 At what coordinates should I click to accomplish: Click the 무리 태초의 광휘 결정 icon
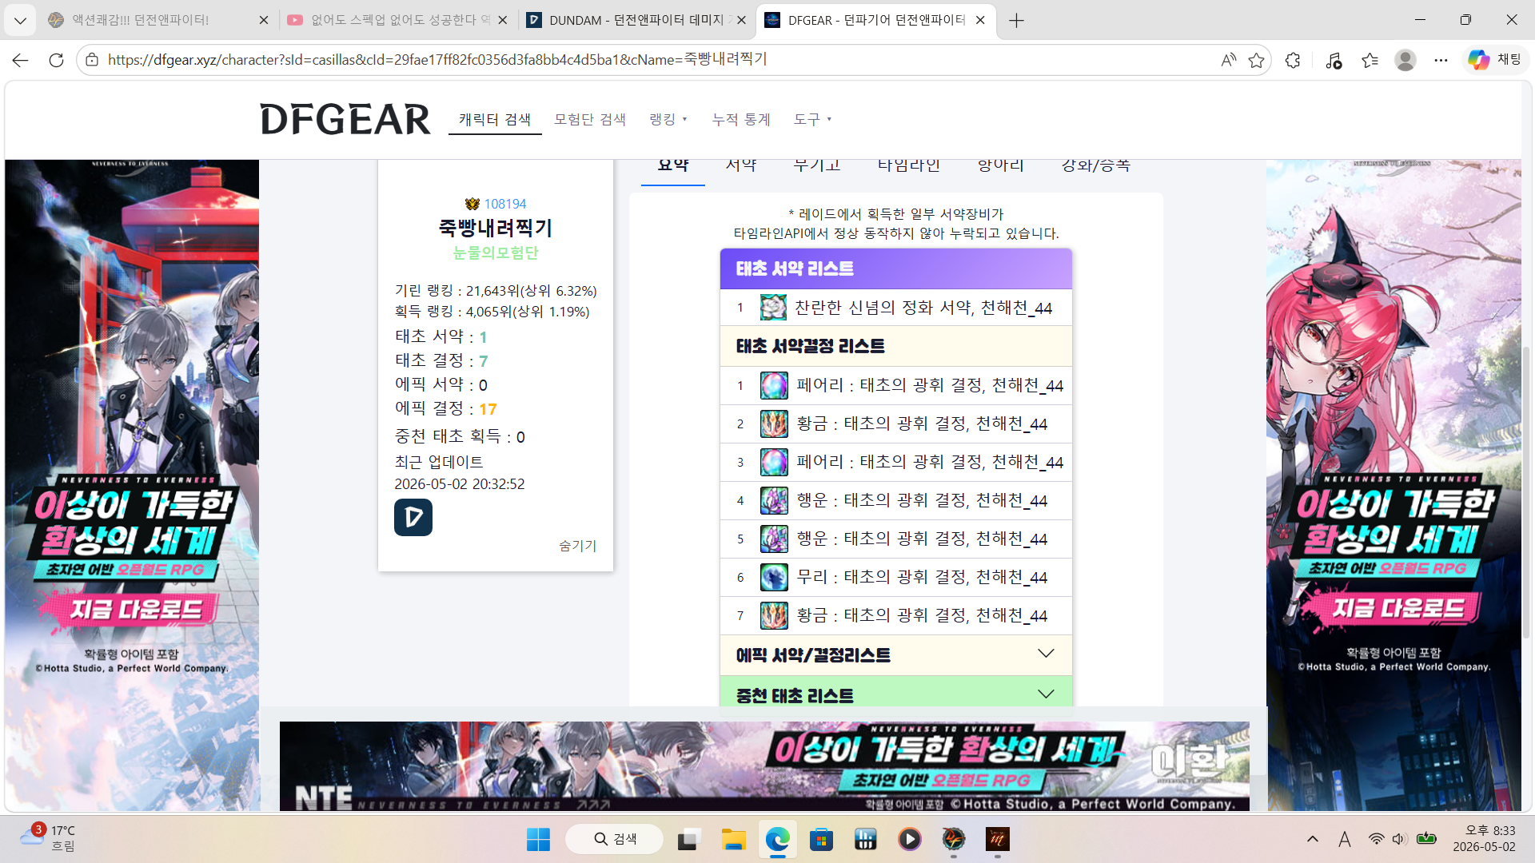[x=773, y=577]
